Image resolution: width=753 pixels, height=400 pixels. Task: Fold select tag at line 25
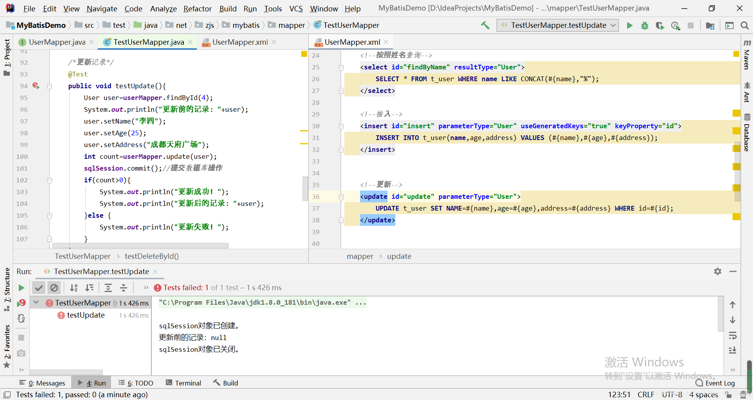(341, 67)
